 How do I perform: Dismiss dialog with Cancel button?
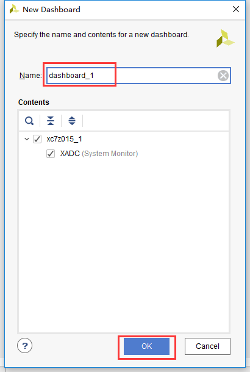pyautogui.click(x=207, y=346)
